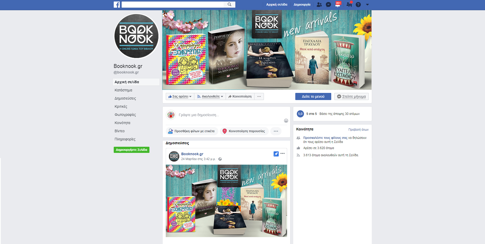Image resolution: width=485 pixels, height=244 pixels.
Task: Open the Booknook profile picture
Action: [x=136, y=36]
